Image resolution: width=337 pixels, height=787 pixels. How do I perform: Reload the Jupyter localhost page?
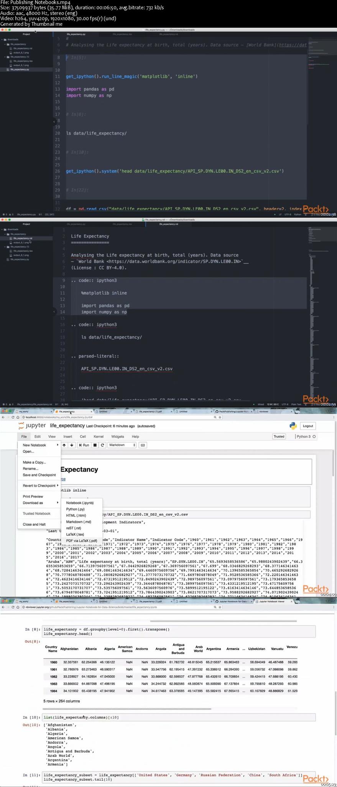pyautogui.click(x=13, y=417)
